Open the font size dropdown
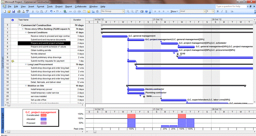 coord(213,11)
